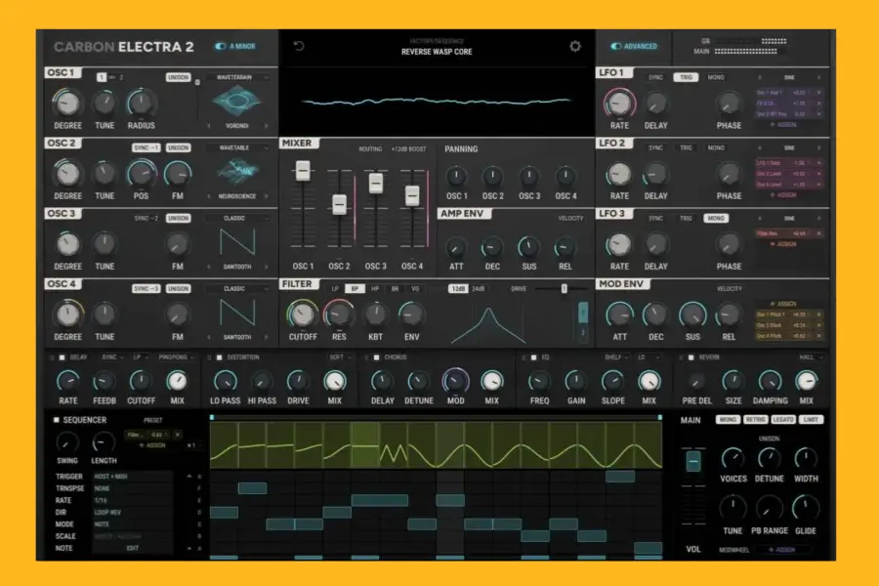Remove the first LFO 1 modulation assignment
The image size is (879, 586).
pyautogui.click(x=818, y=93)
